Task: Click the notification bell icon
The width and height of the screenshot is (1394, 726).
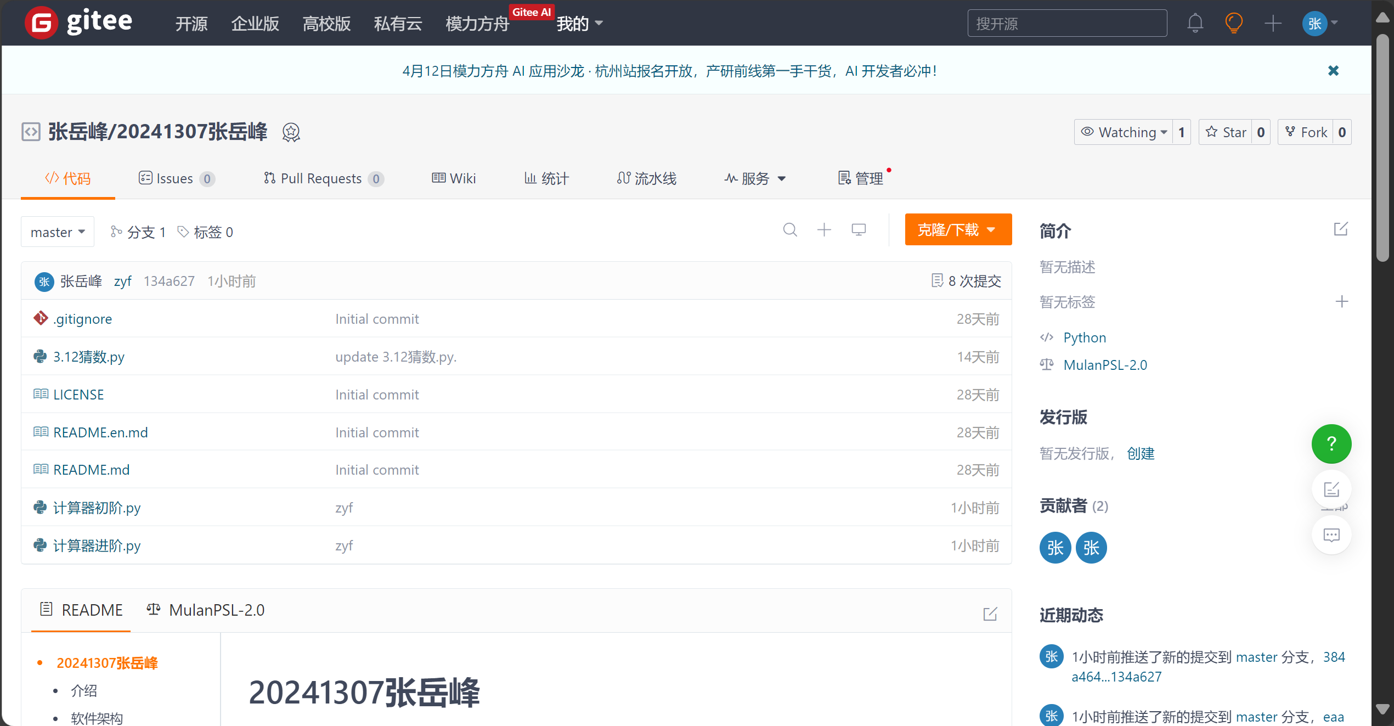Action: 1195,23
